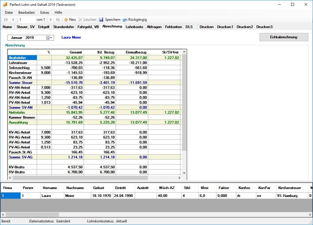This screenshot has height=225, width=313.
Task: Click the Bruttolohn total 32.425,07
Action: (68, 58)
